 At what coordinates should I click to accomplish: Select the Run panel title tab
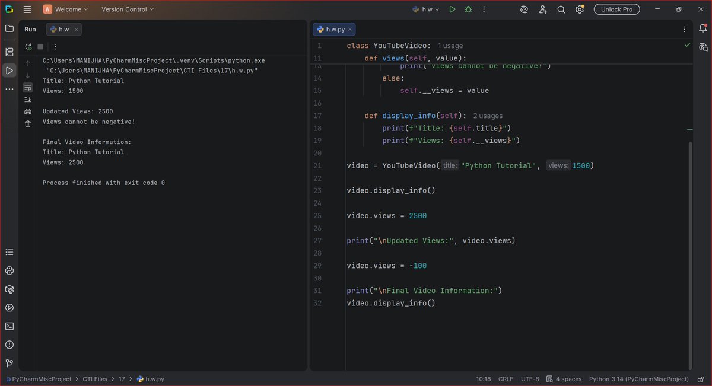pos(30,29)
